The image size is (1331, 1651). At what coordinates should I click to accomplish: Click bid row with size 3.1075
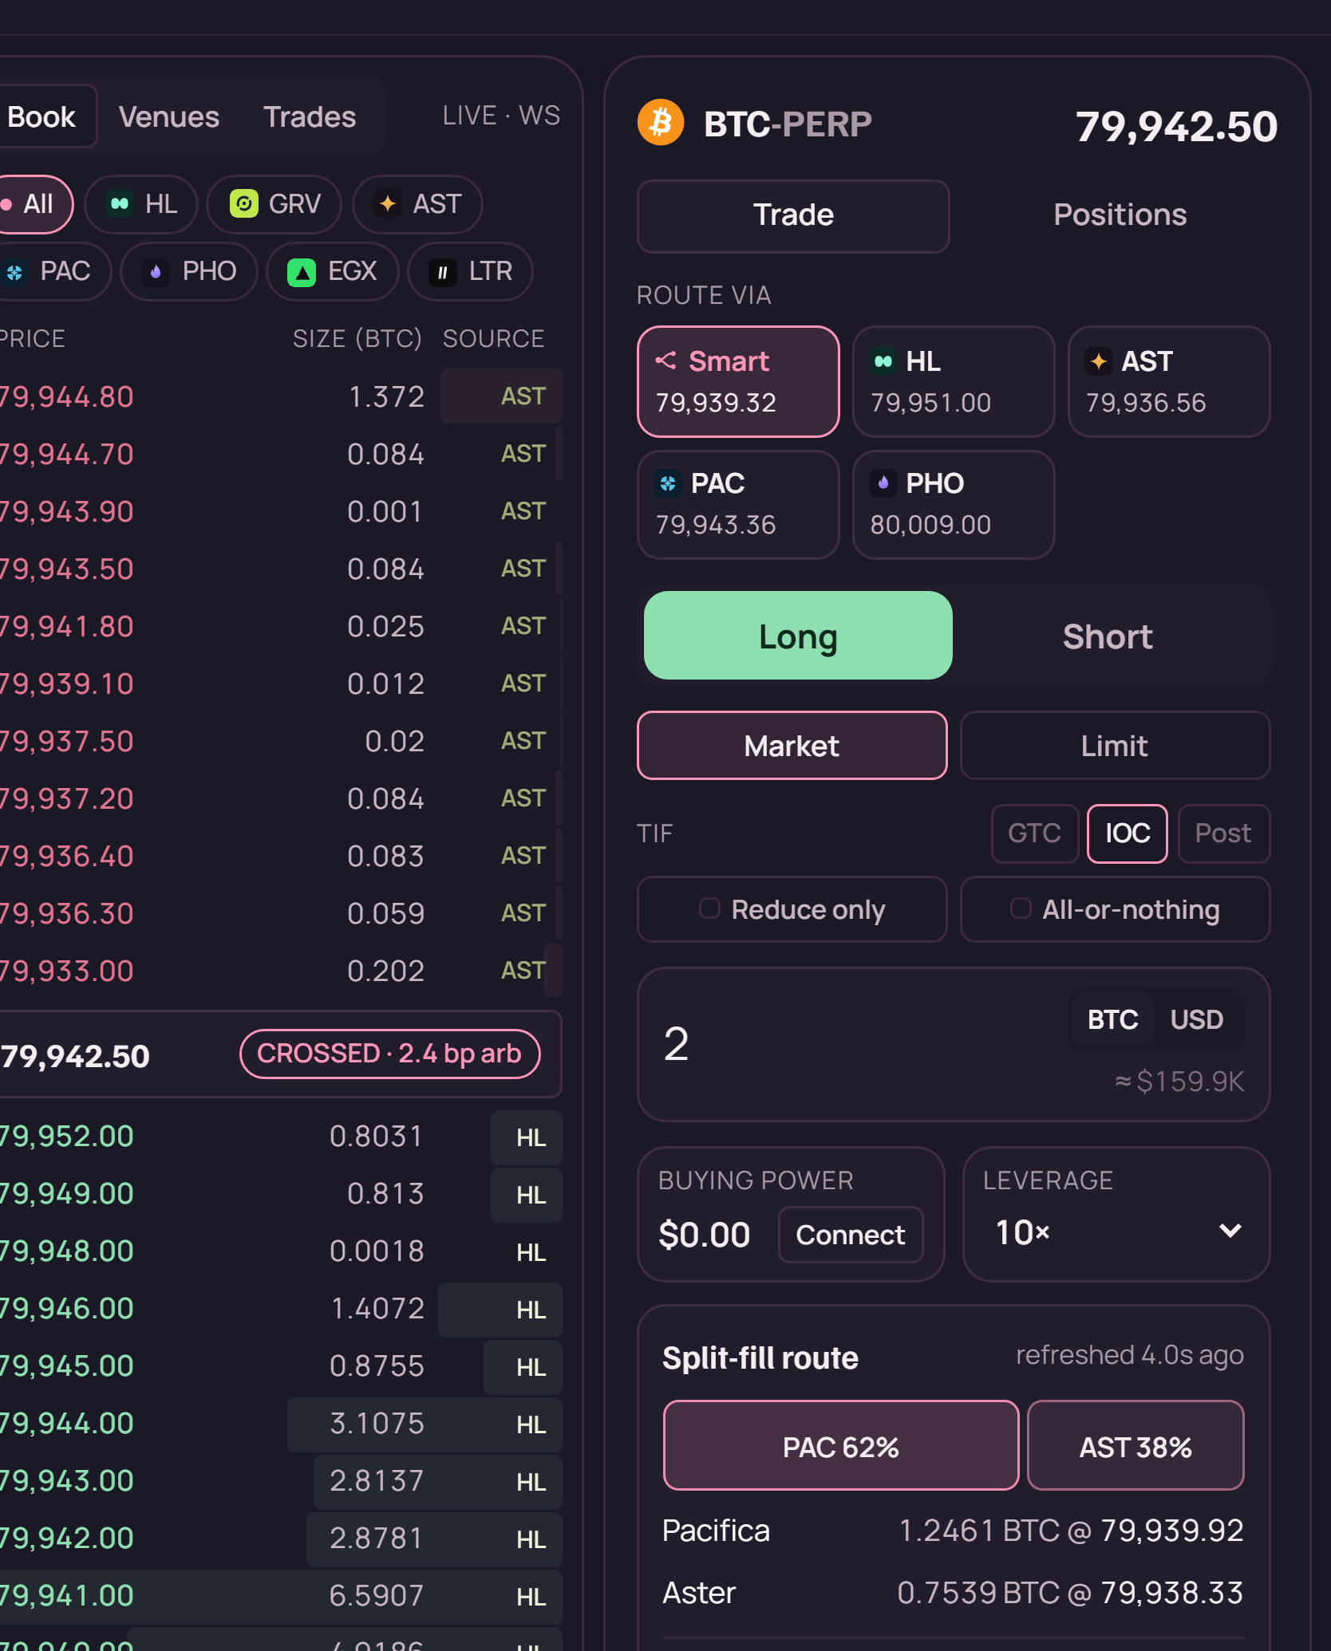click(279, 1424)
